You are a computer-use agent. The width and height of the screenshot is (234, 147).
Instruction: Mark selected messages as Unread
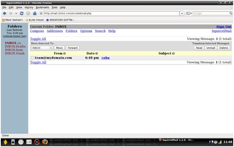[211, 48]
